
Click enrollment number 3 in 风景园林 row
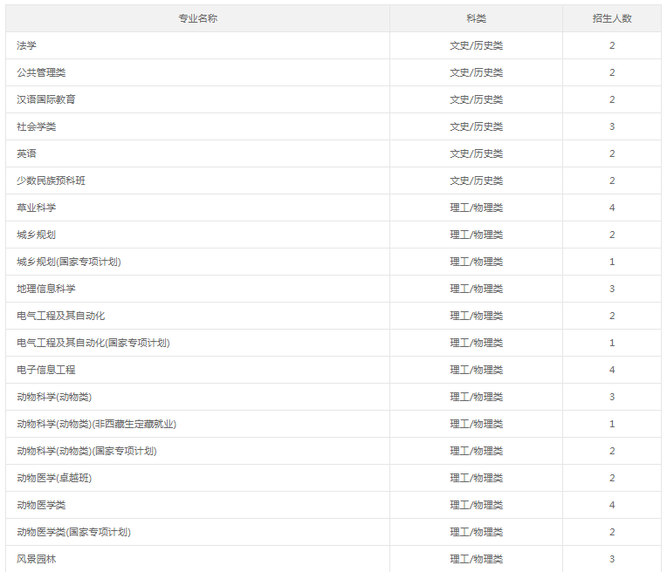click(612, 559)
